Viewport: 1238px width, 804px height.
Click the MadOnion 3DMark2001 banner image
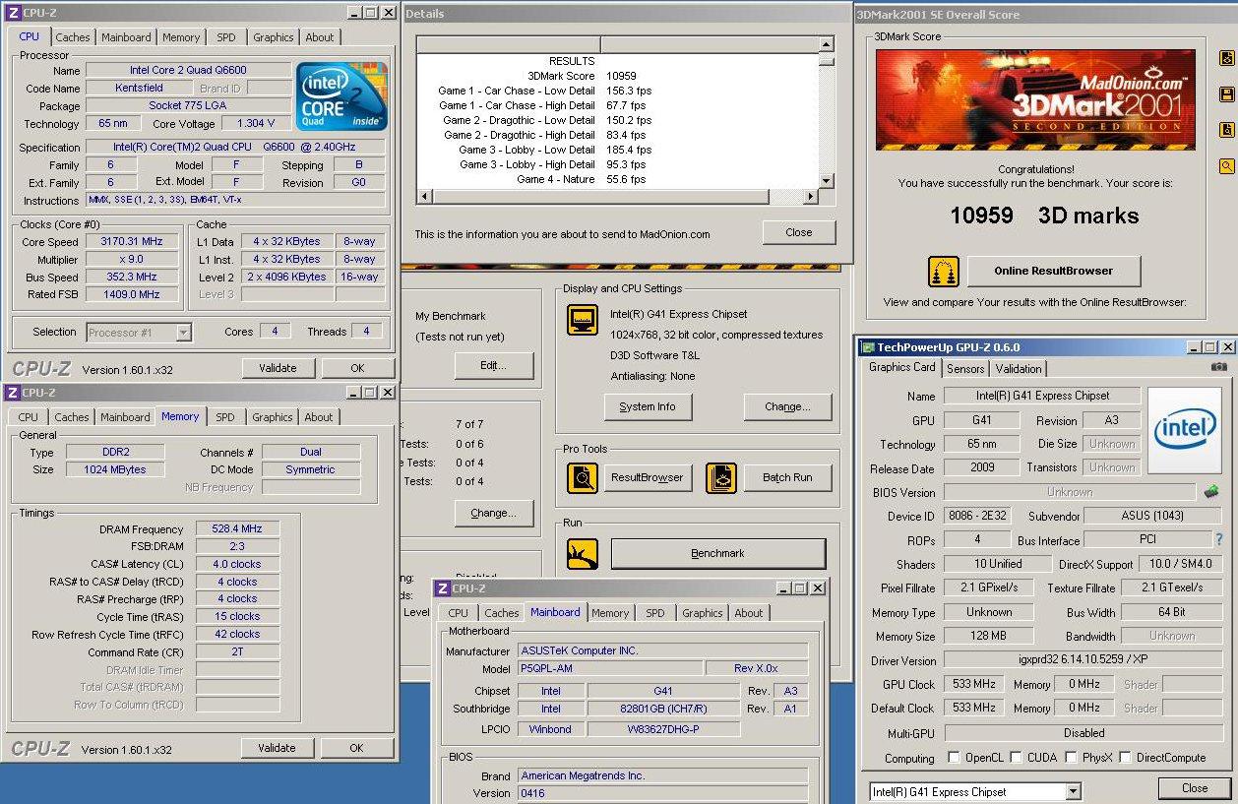1035,99
